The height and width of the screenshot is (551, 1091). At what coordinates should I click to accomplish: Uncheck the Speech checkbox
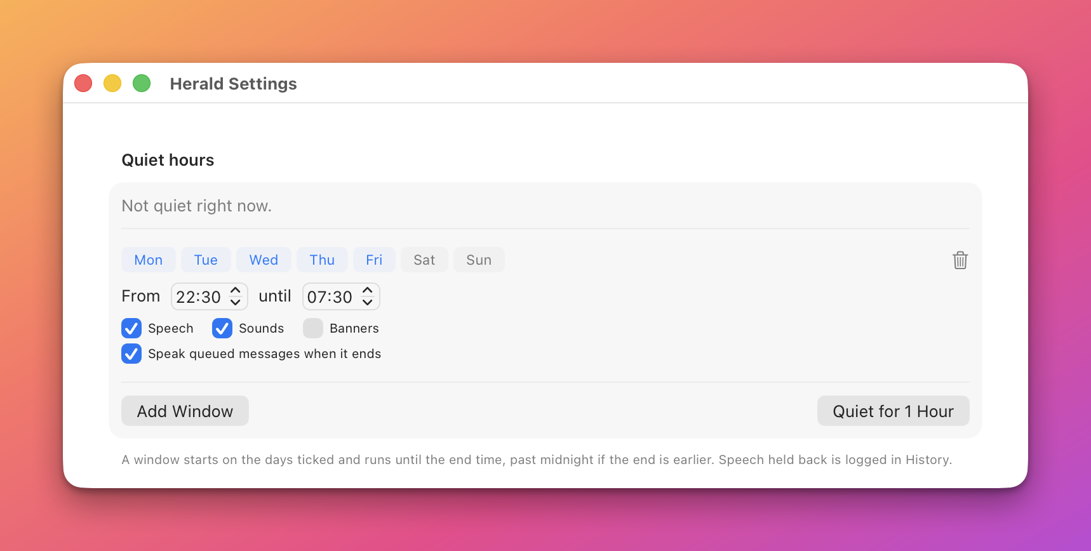tap(131, 328)
